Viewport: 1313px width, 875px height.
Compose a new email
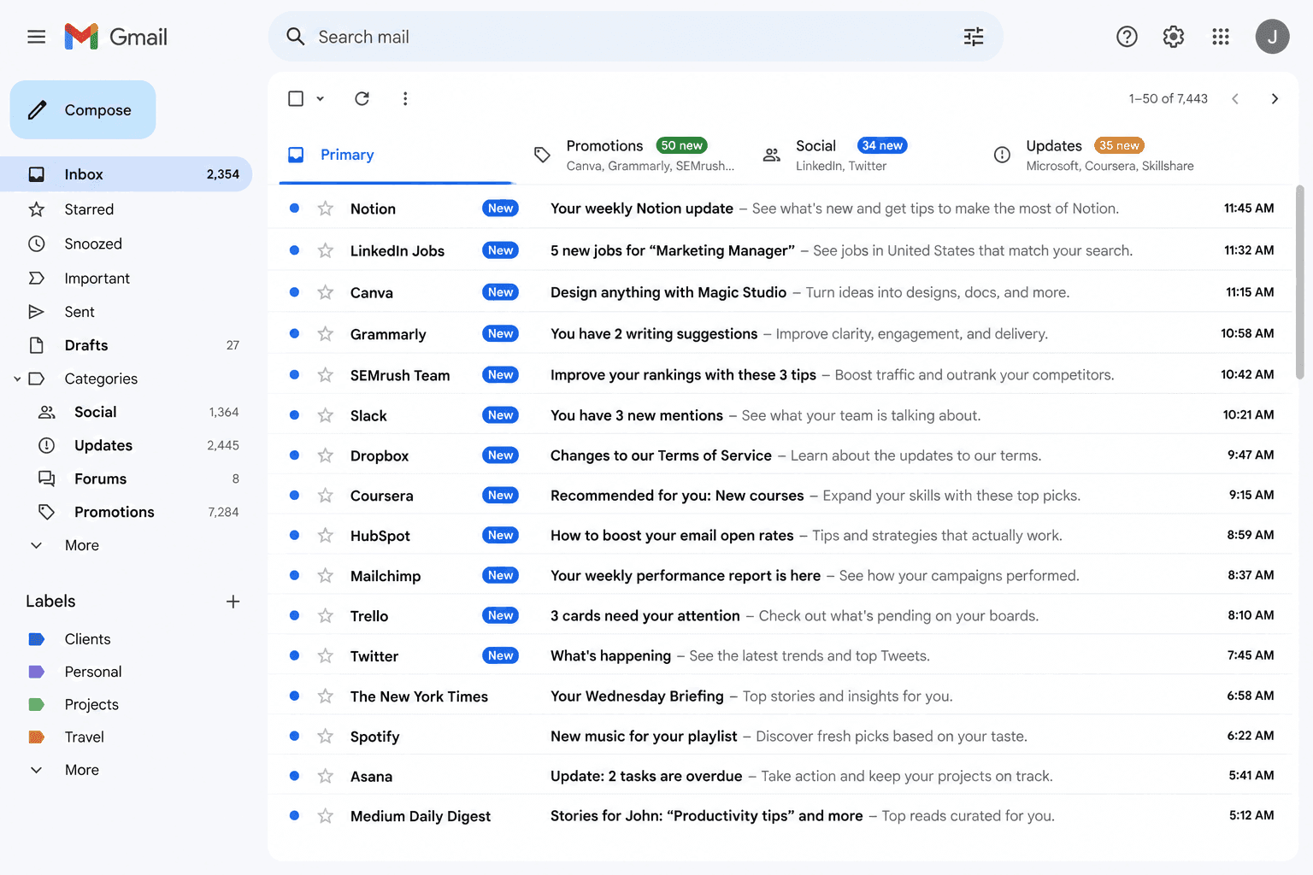[83, 109]
